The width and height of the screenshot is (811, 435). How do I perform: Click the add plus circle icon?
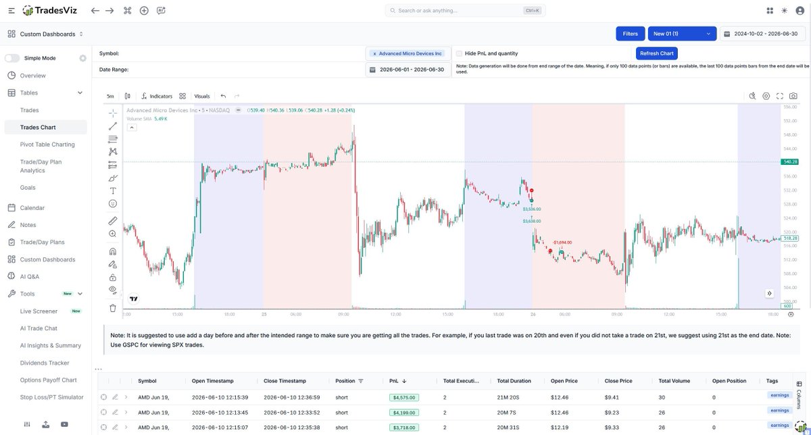(x=144, y=11)
